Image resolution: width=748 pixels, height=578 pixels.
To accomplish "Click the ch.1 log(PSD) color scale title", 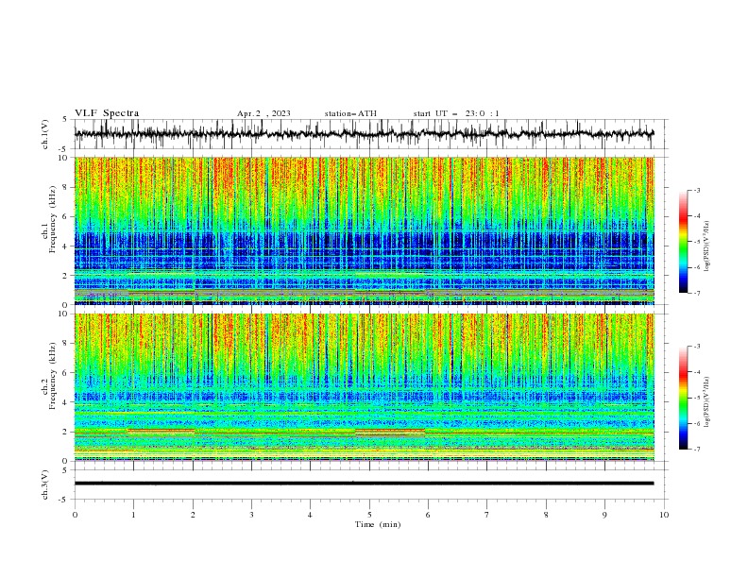I will [x=707, y=246].
